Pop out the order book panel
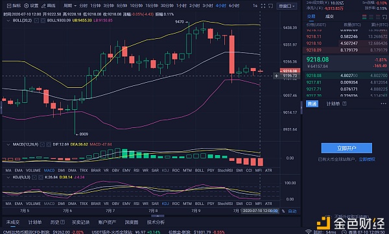 [384, 17]
